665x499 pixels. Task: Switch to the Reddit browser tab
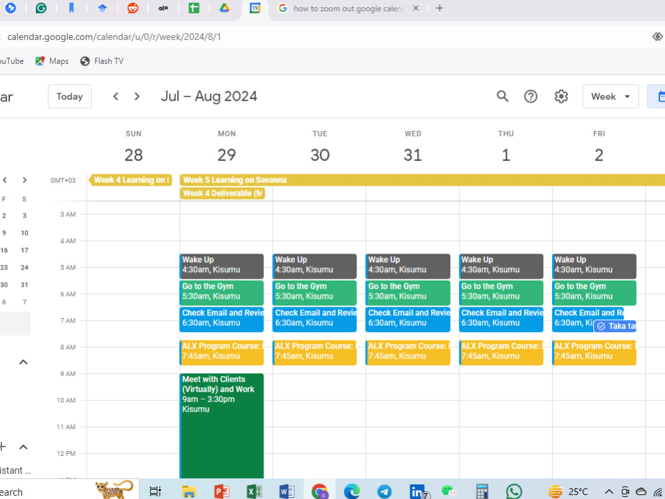(133, 8)
